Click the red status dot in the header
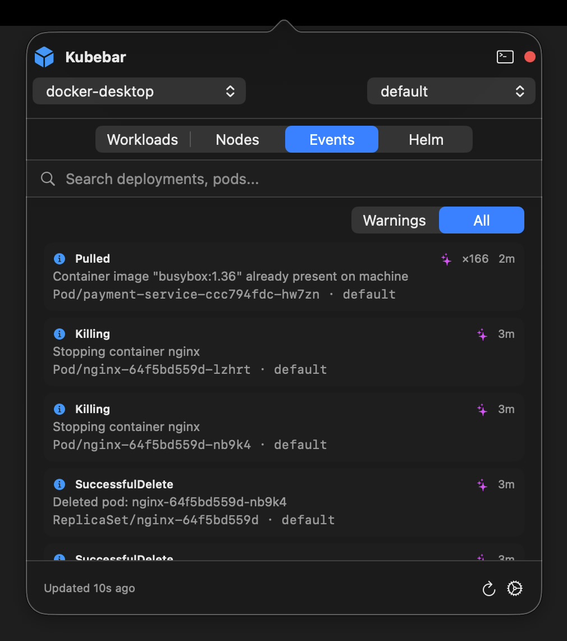Image resolution: width=567 pixels, height=641 pixels. coord(530,57)
